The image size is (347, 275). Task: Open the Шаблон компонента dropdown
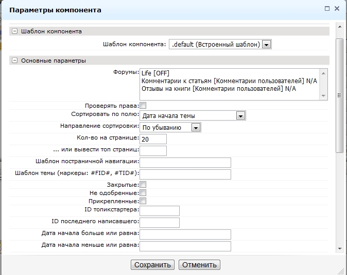click(x=266, y=45)
